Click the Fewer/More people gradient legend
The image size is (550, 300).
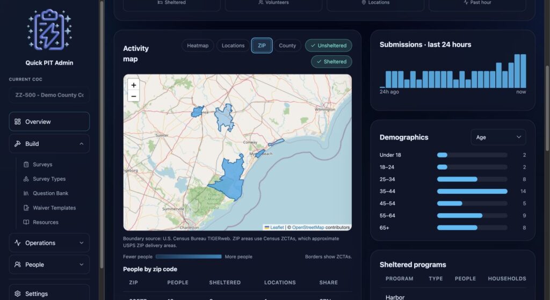pyautogui.click(x=189, y=257)
